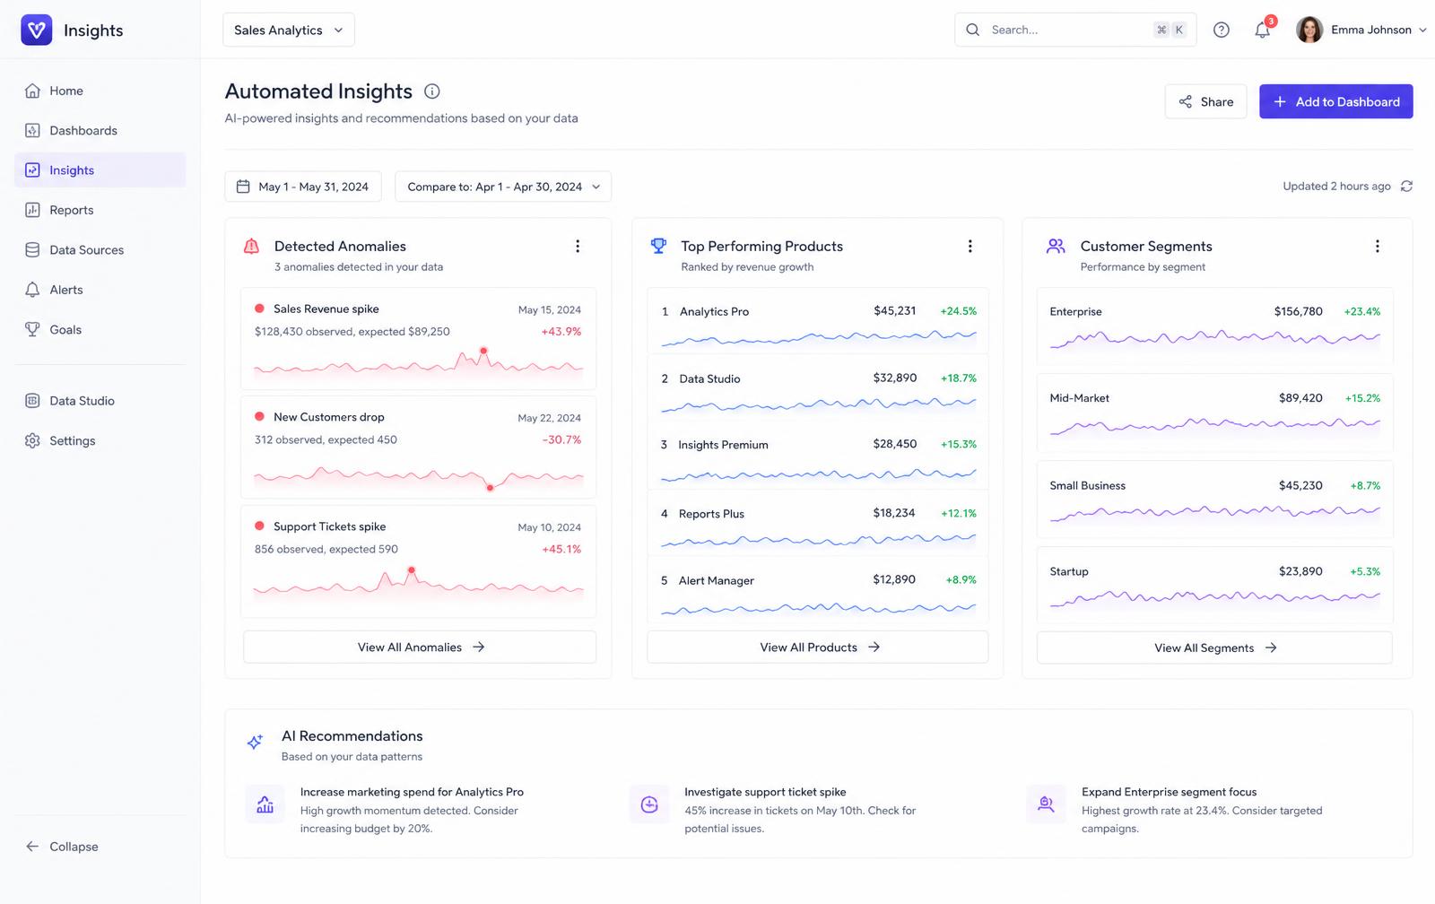Viewport: 1435px width, 904px height.
Task: Select the Reports Plus product row
Action: [x=818, y=523]
